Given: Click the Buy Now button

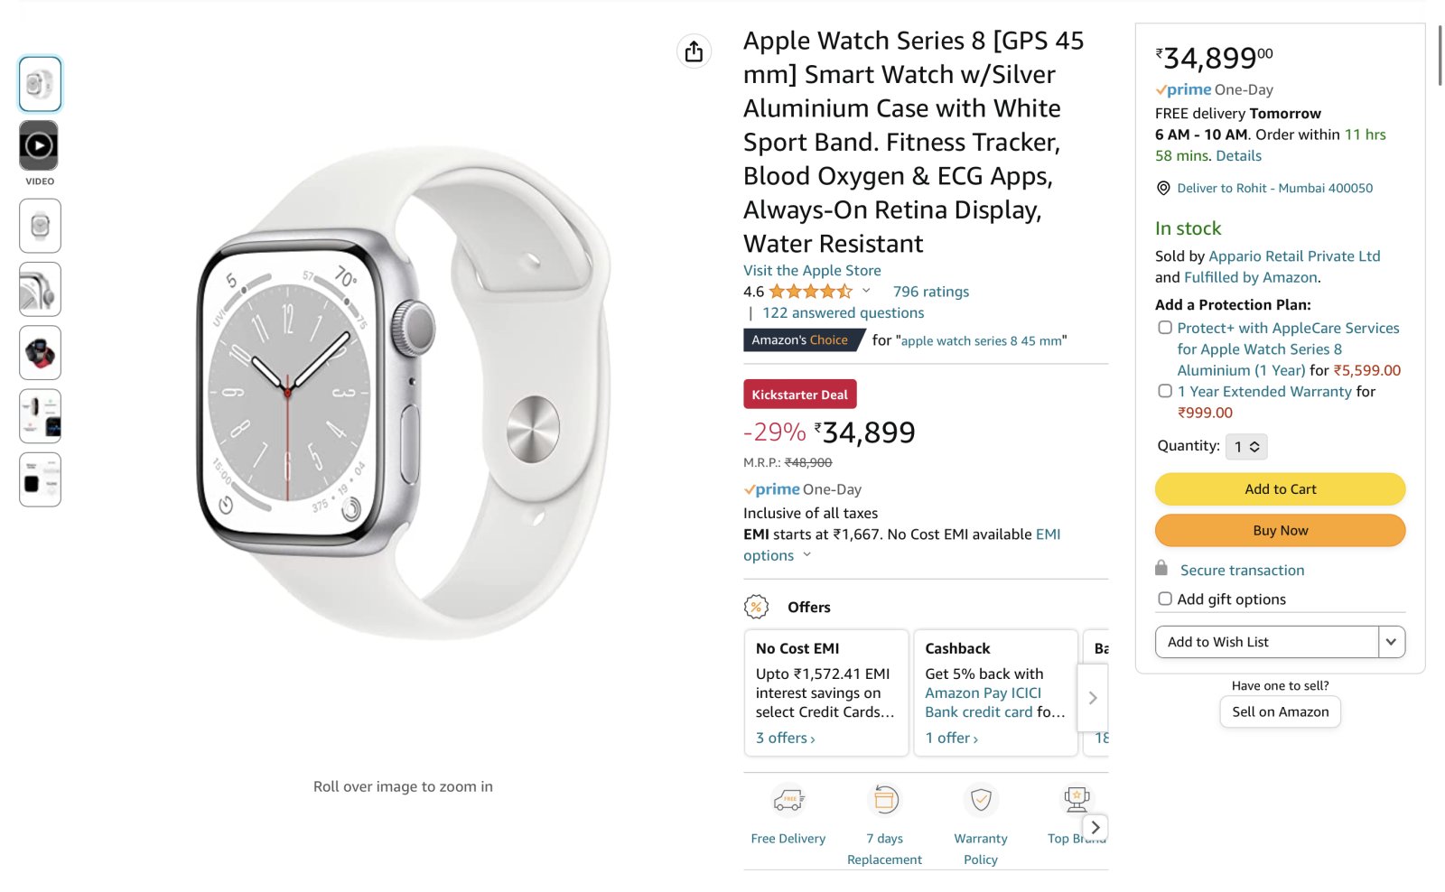Looking at the screenshot, I should pyautogui.click(x=1280, y=531).
